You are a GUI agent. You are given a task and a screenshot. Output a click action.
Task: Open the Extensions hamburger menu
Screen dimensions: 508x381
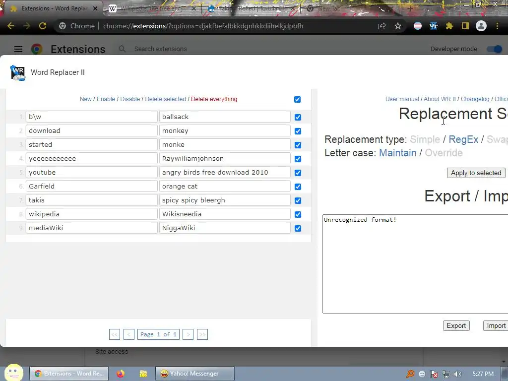pyautogui.click(x=18, y=49)
